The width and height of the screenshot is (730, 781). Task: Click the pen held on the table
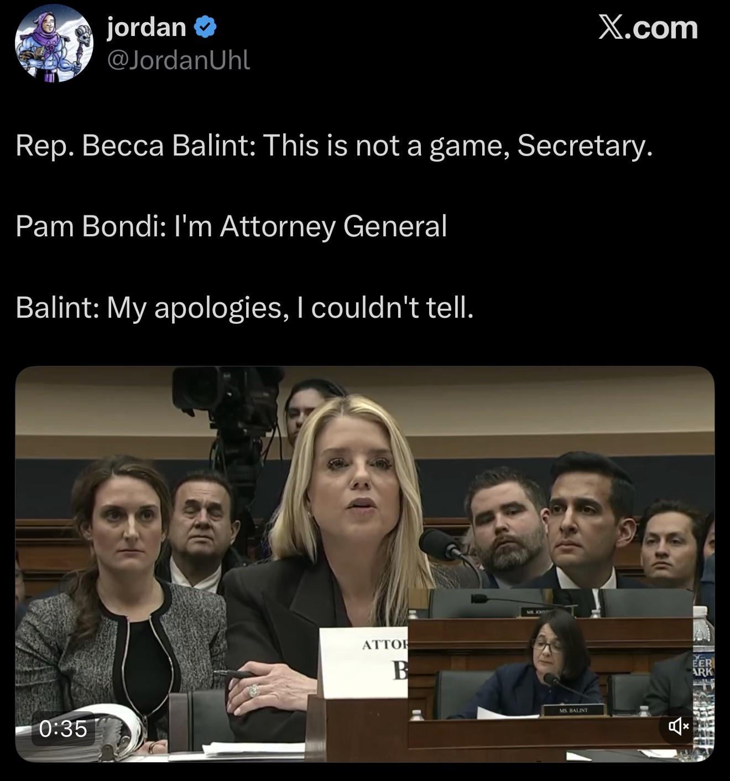point(235,674)
